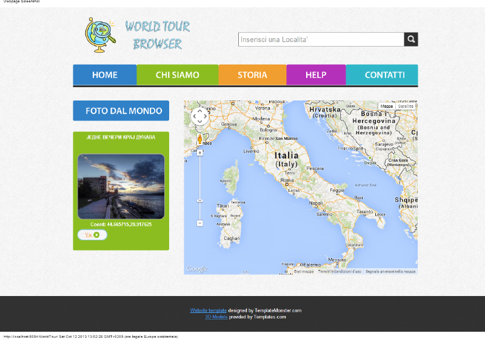Zoom in with the map plus button
The height and width of the screenshot is (339, 485).
coord(200,153)
